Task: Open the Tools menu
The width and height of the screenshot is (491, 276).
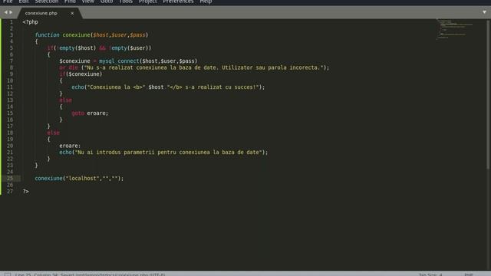Action: point(126,2)
